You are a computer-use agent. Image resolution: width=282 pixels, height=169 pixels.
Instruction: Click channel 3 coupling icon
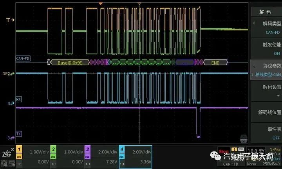88,156
